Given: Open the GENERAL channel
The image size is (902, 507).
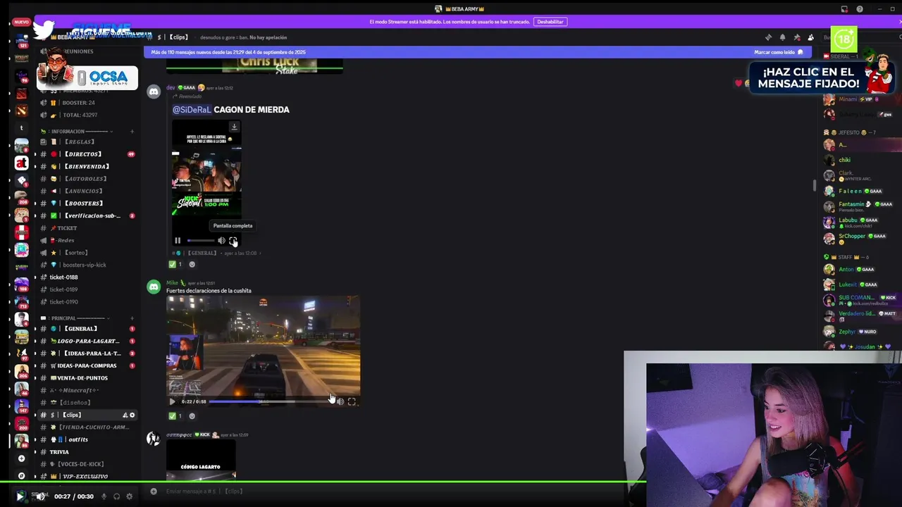Looking at the screenshot, I should coord(87,329).
